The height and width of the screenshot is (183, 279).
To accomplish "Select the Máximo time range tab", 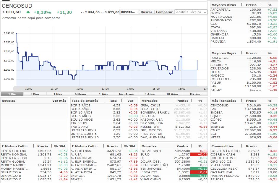I will (196, 94).
